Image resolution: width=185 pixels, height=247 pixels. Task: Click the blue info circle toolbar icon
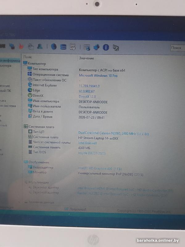click(106, 47)
